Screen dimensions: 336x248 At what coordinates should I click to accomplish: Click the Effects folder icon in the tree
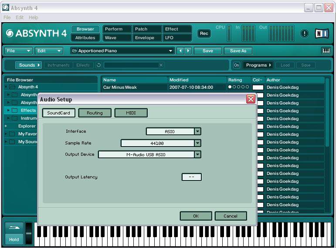coord(14,111)
